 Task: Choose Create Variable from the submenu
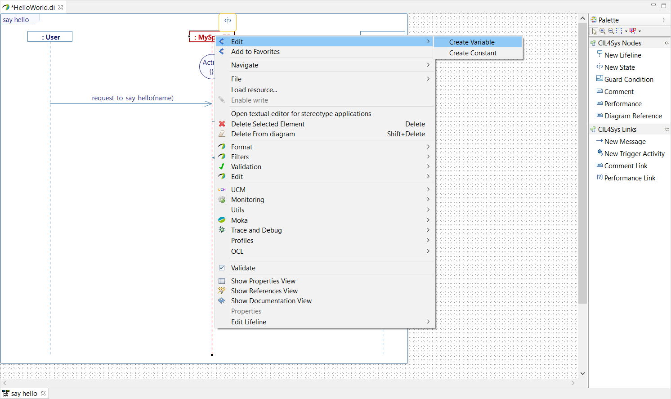pos(478,42)
